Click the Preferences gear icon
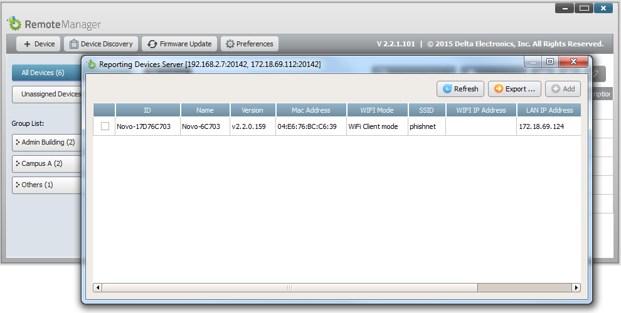 click(x=230, y=44)
